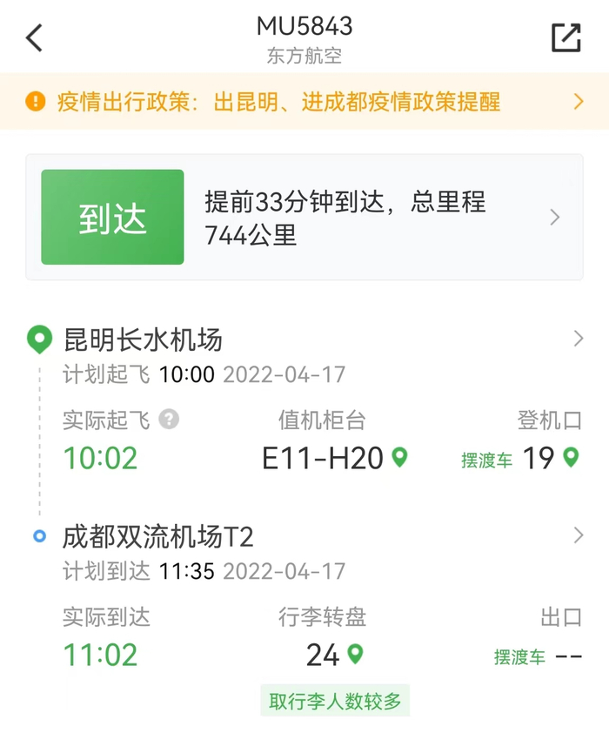This screenshot has height=733, width=609.
Task: Tap the share icon at top right
Action: pos(566,37)
